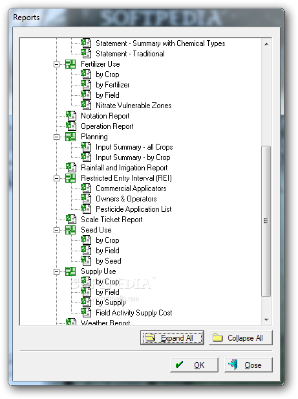Select the Nitrate Vulnerable Zones report
This screenshot has height=399, width=298.
pyautogui.click(x=134, y=106)
